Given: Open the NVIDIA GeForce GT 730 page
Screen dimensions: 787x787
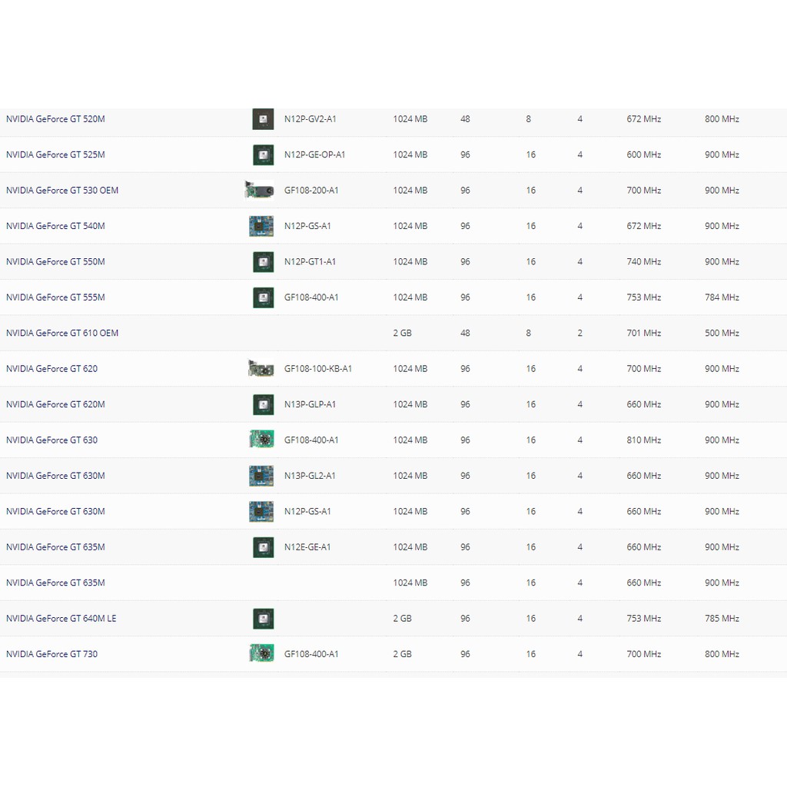Looking at the screenshot, I should coord(51,654).
